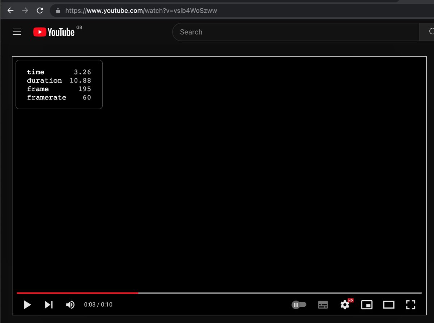Mute the video using the speaker icon
Viewport: 434px width, 323px height.
70,305
